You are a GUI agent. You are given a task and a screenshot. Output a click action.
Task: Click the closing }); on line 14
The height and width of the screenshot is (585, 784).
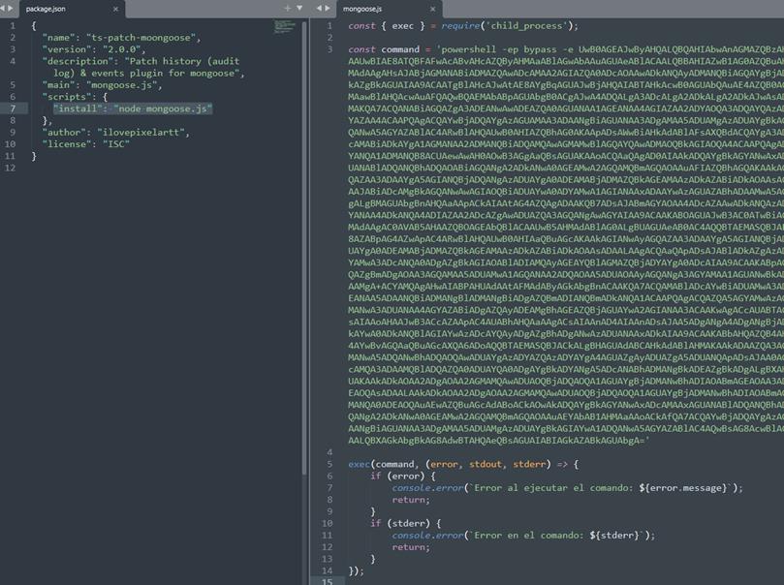coord(356,571)
